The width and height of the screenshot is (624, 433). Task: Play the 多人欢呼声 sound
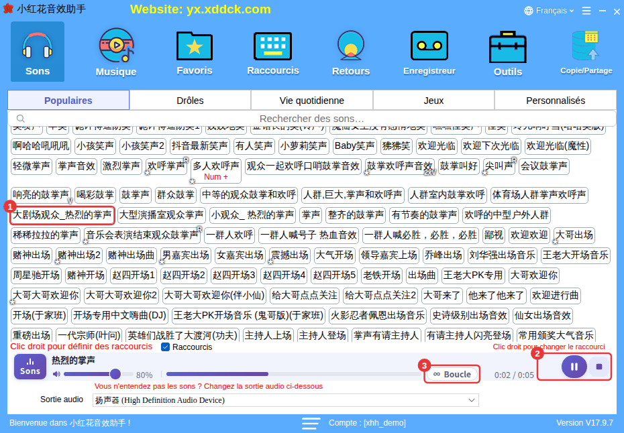click(216, 170)
